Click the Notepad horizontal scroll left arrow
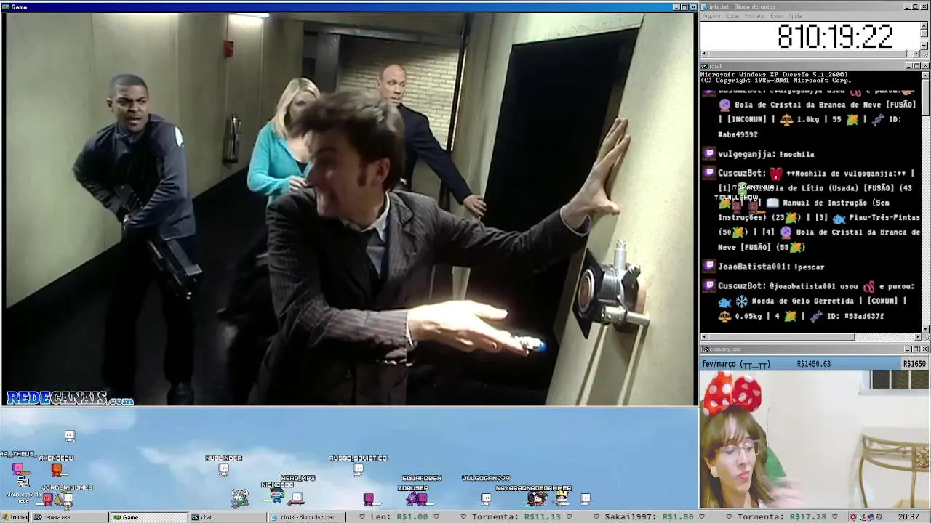This screenshot has height=523, width=931. click(x=704, y=54)
